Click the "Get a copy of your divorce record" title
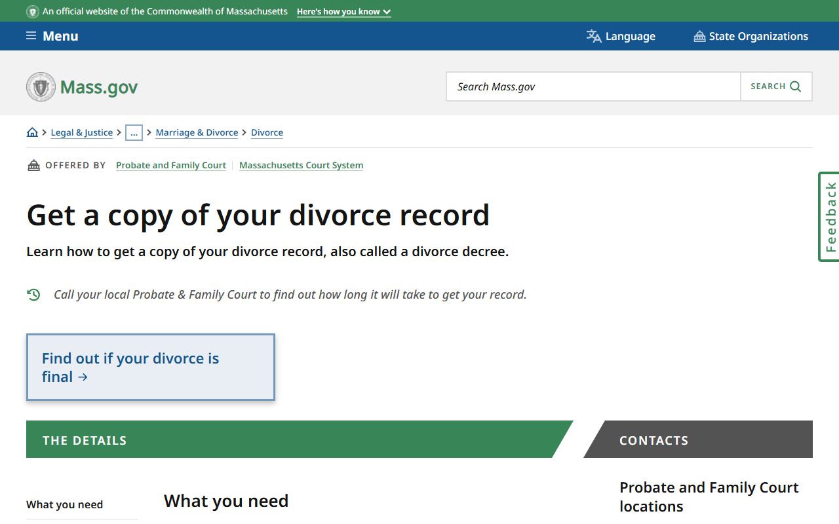Screen dimensions: 839x524 258,215
